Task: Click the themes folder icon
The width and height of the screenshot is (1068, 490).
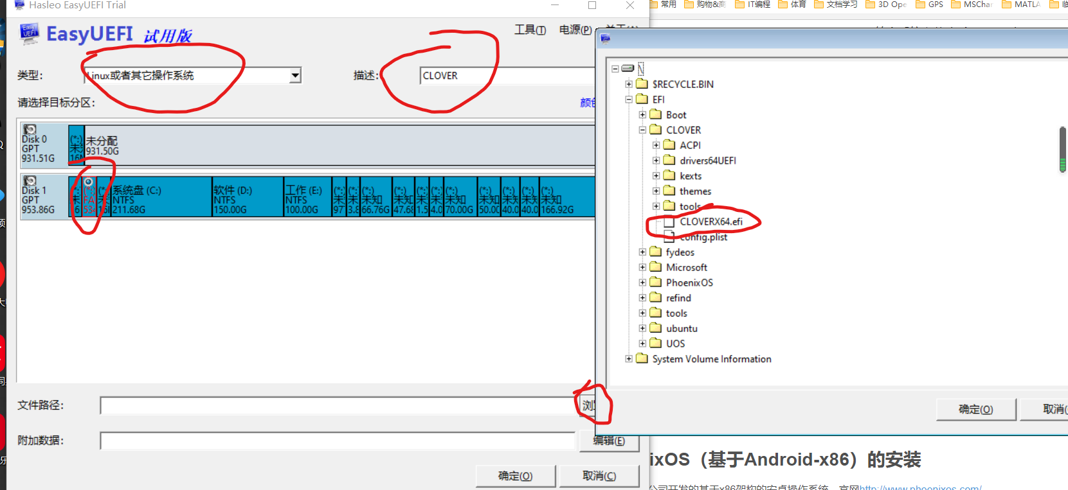Action: [669, 191]
